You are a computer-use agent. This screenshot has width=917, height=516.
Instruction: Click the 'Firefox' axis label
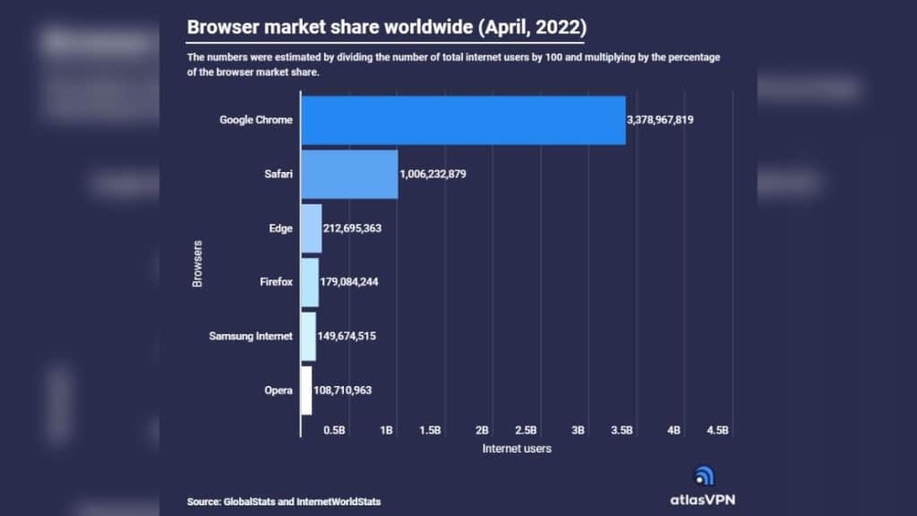[276, 282]
